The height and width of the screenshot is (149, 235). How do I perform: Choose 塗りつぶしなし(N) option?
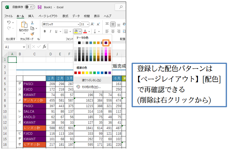tap(91, 80)
